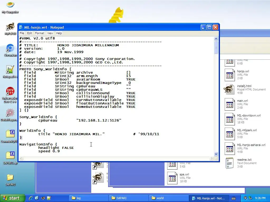Select MIL-honjo-ashiarai.wrl file icon
Viewport: 270px width, 202px height.
230,149
